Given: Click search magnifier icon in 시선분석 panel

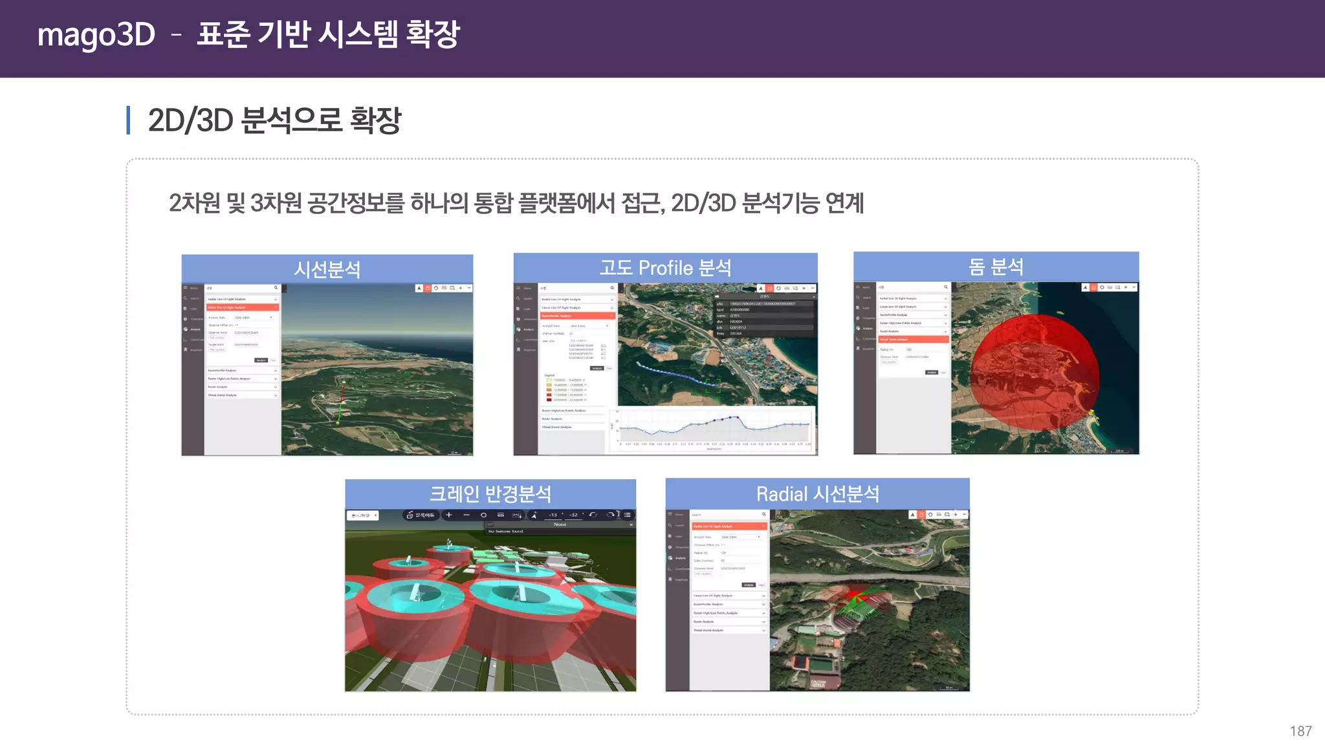Looking at the screenshot, I should 276,288.
